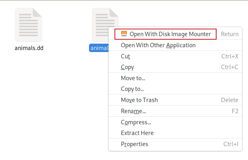The height and width of the screenshot is (160, 248).
Task: Click the Return shortcut hint
Action: [230, 34]
